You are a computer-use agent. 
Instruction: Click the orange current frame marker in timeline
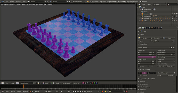(24, 86)
